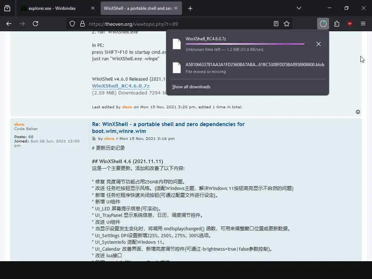Image resolution: width=372 pixels, height=279 pixels.
Task: Open the uBlock Origin extension icon
Action: [350, 24]
